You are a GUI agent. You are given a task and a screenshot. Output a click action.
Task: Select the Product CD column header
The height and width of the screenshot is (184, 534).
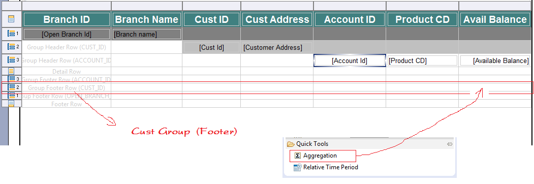422,19
